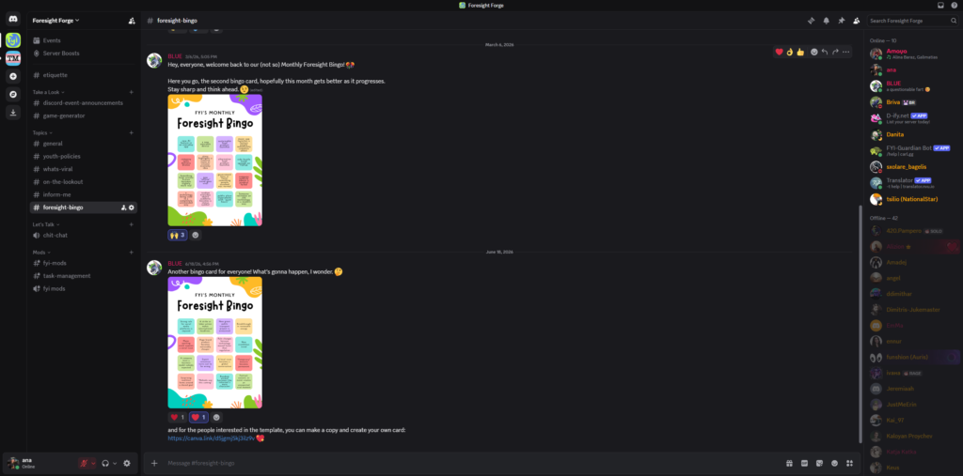
Task: Open user settings gear icon
Action: 127,463
